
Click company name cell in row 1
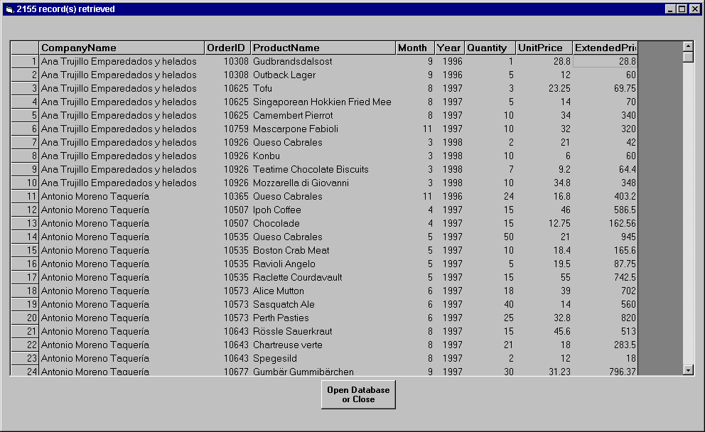(122, 62)
